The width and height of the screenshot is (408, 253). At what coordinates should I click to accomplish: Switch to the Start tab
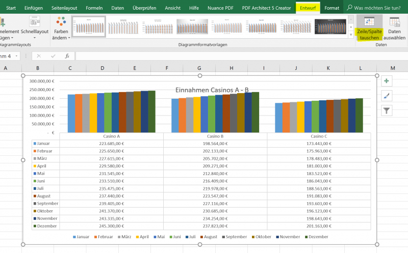point(11,8)
